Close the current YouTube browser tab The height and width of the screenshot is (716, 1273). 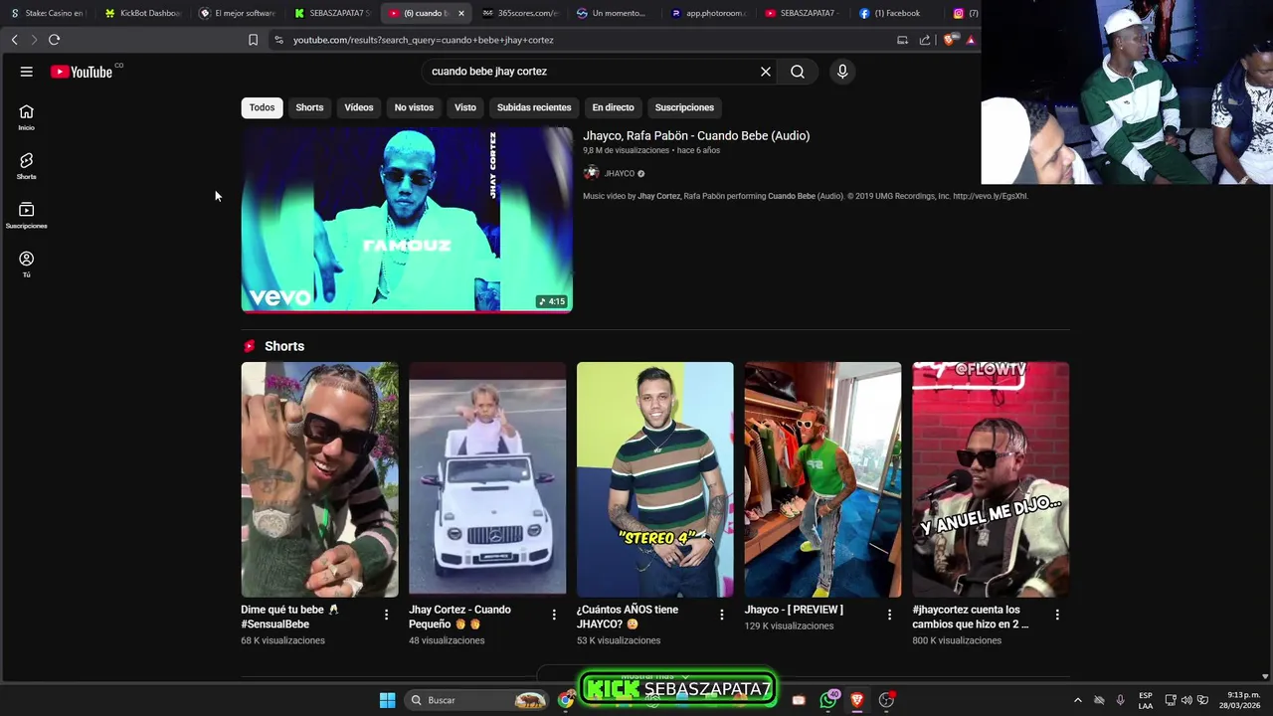460,13
